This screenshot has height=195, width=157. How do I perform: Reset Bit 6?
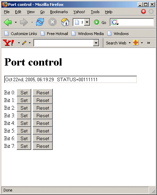[43, 138]
